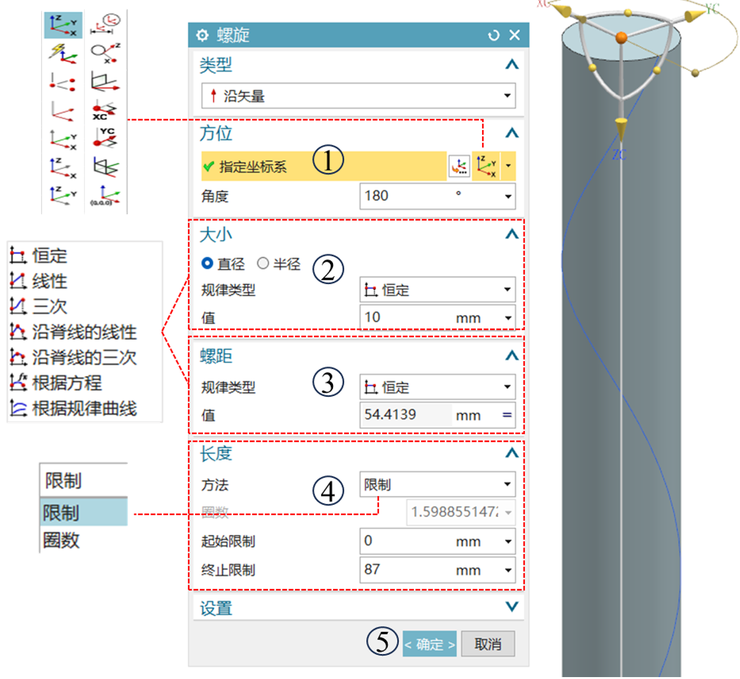Click the 终止限制 value field

point(438,570)
